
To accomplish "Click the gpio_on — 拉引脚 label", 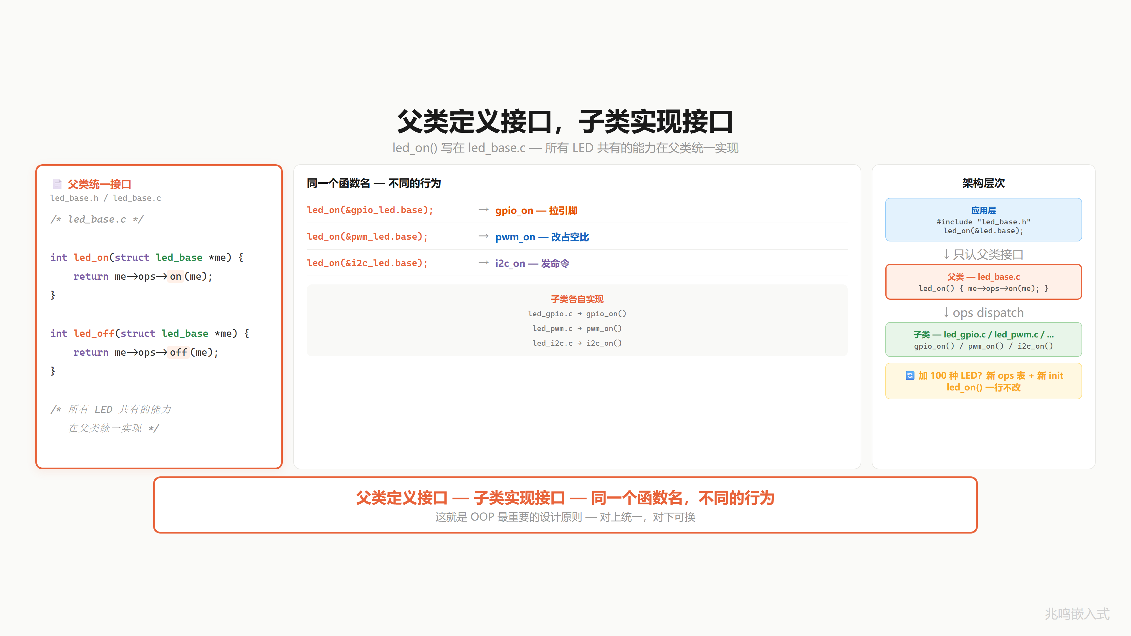I will 536,211.
